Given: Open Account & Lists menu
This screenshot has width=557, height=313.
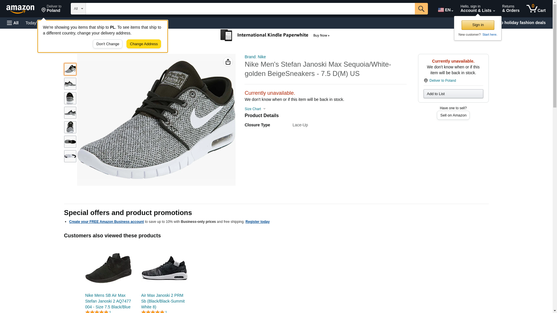Looking at the screenshot, I should coord(477,9).
